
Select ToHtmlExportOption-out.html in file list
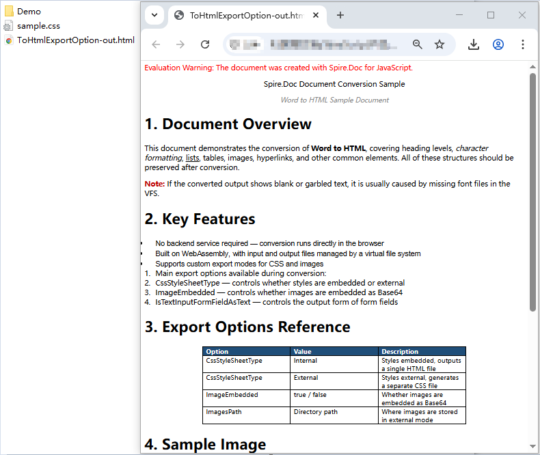pyautogui.click(x=70, y=40)
